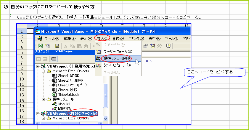Image resolution: width=249 pixels, height=130 pixels.
Task: Click the Cut scissors toolbar icon
Action: tap(65, 46)
